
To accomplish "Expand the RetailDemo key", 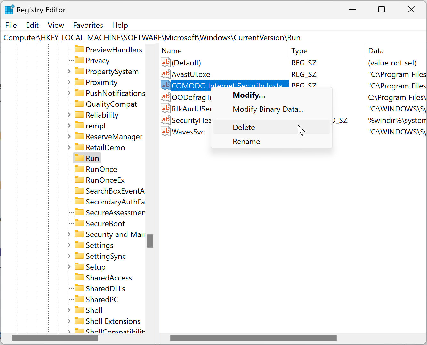I will (x=69, y=147).
